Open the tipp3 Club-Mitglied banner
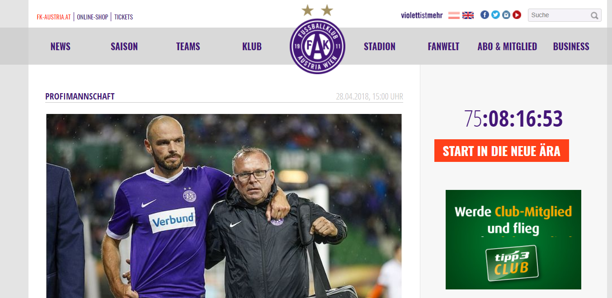The height and width of the screenshot is (298, 612). [513, 240]
